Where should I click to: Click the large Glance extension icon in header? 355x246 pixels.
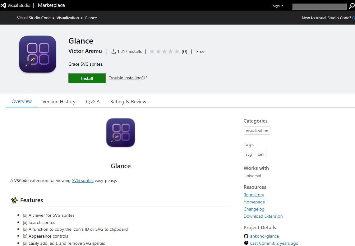point(38,54)
